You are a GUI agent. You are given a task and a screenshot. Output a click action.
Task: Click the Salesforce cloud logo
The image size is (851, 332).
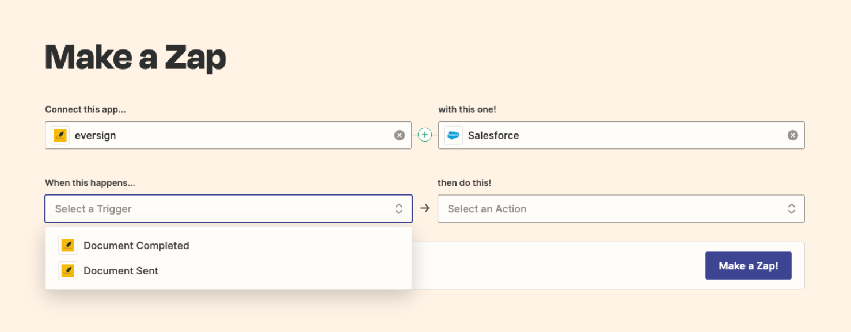[x=454, y=135]
